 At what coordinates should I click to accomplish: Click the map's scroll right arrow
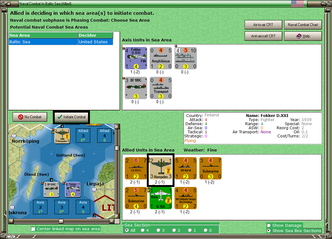coord(112,221)
